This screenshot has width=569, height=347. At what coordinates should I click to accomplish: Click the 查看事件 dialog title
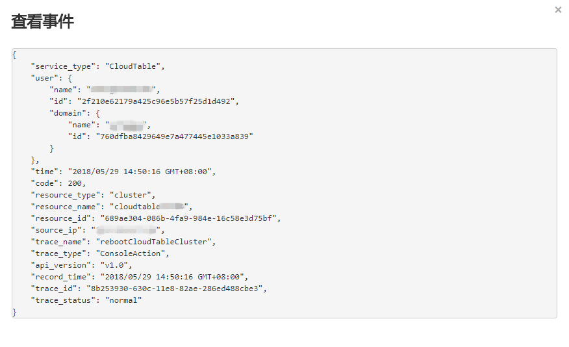point(42,21)
